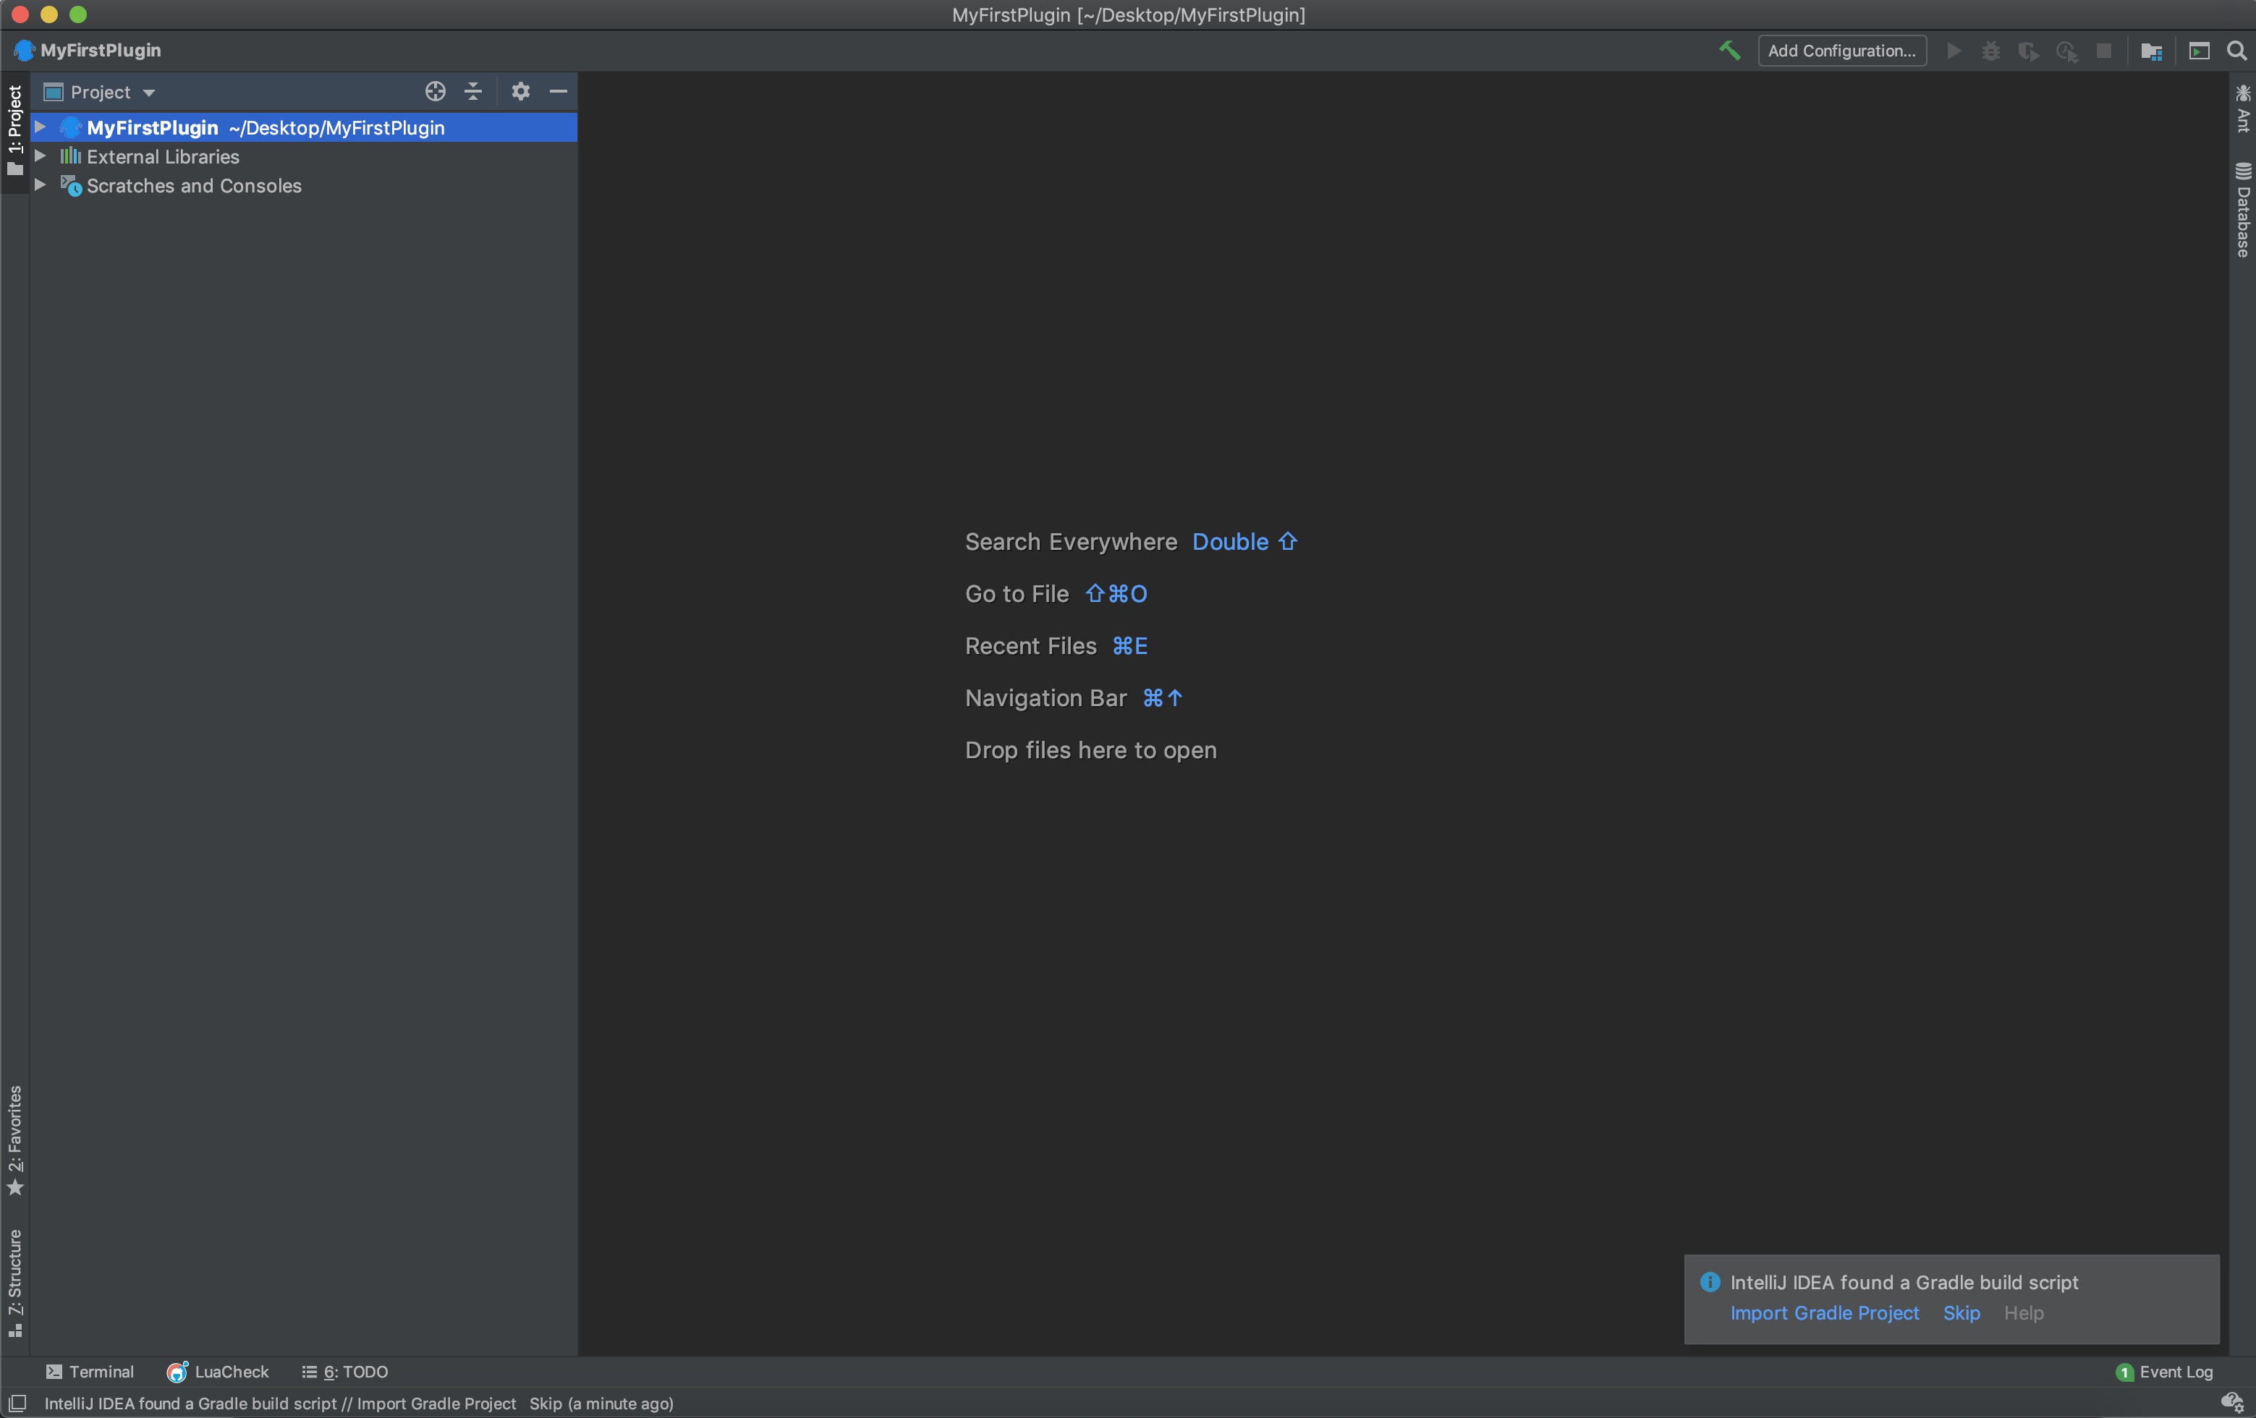Open the Event Log in the status bar

pyautogui.click(x=2165, y=1371)
